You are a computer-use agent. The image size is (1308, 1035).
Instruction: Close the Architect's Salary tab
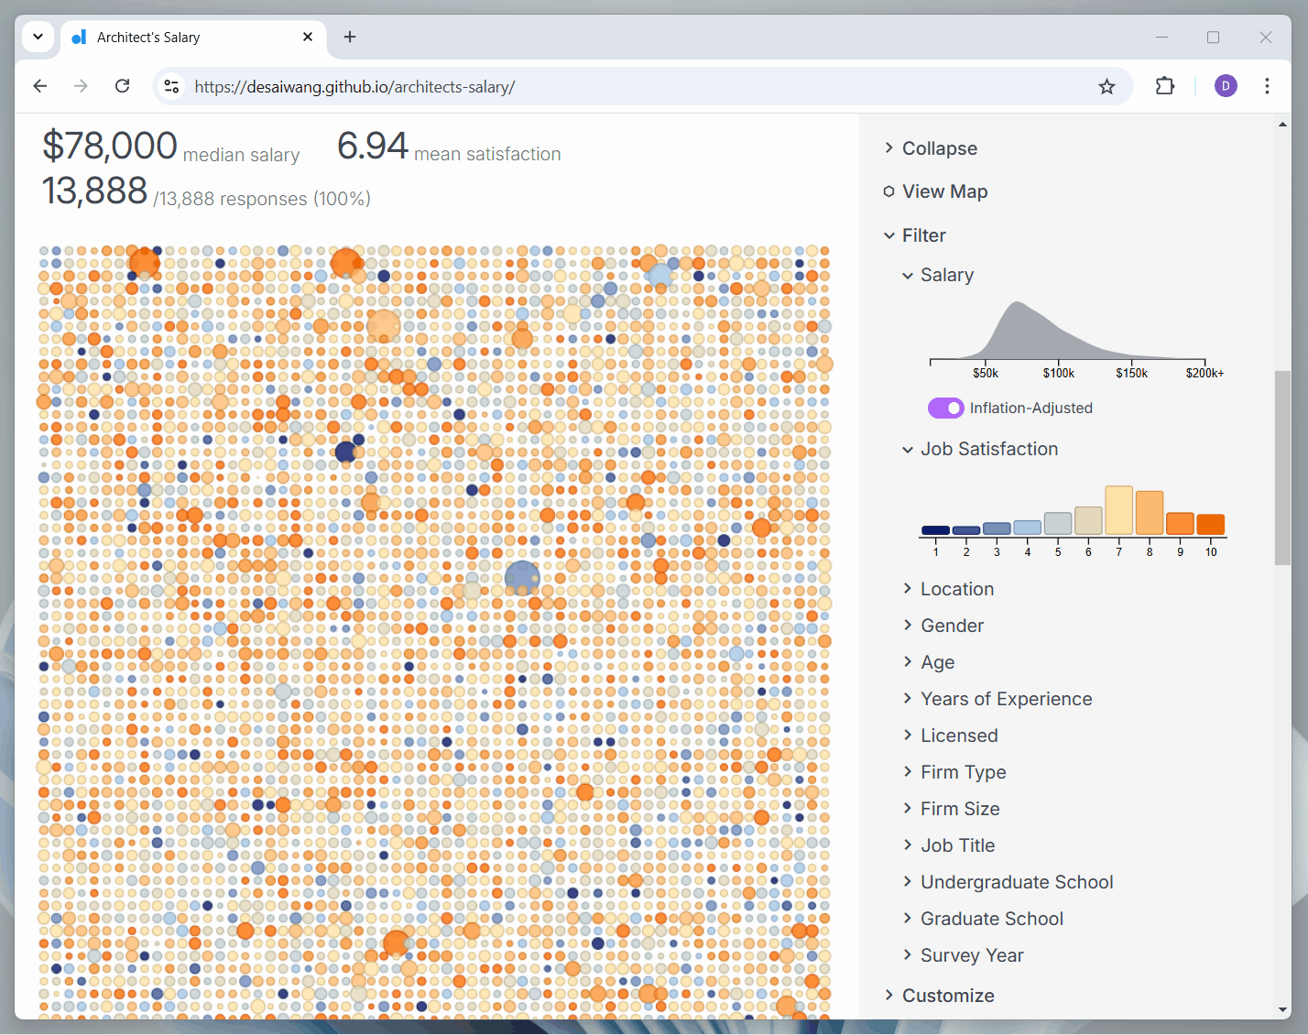click(x=308, y=37)
